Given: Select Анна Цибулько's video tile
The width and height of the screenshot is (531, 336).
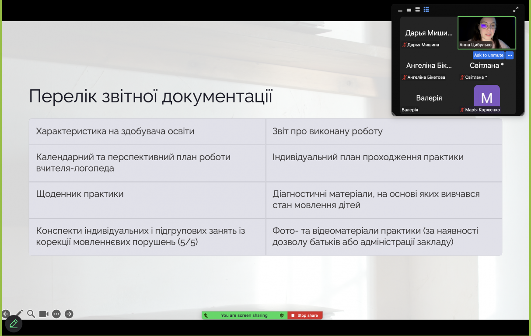Looking at the screenshot, I should coord(487,33).
